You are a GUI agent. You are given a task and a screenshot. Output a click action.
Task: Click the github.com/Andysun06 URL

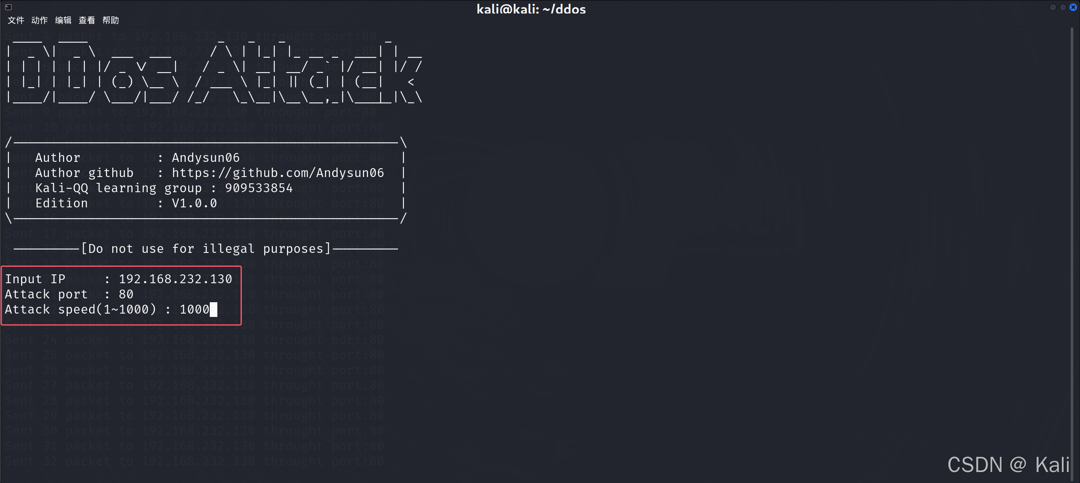278,173
